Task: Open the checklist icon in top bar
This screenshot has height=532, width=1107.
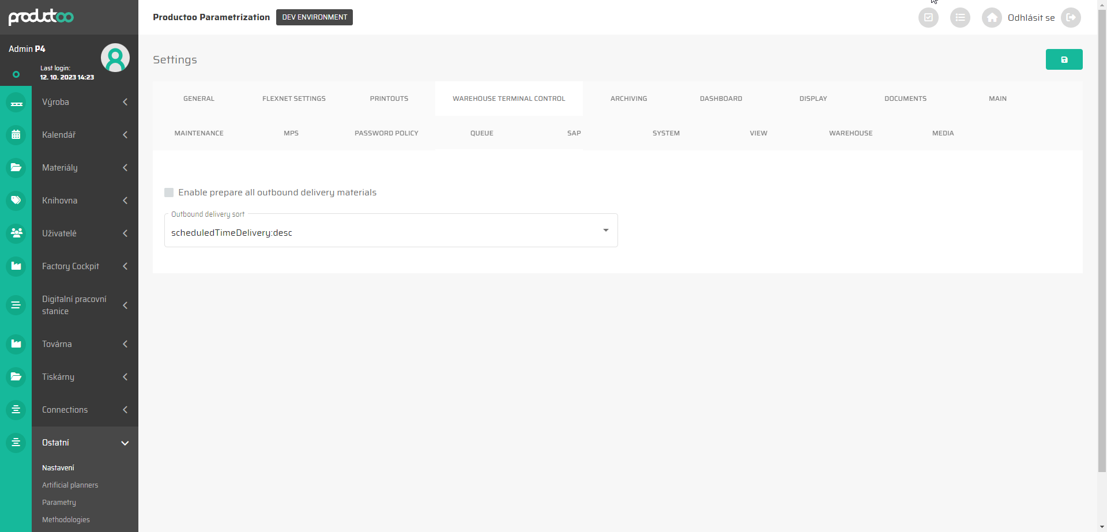Action: (x=928, y=17)
